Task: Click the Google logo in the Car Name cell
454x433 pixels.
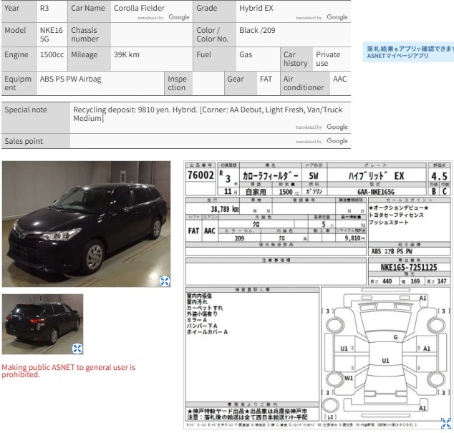Action: 179,17
